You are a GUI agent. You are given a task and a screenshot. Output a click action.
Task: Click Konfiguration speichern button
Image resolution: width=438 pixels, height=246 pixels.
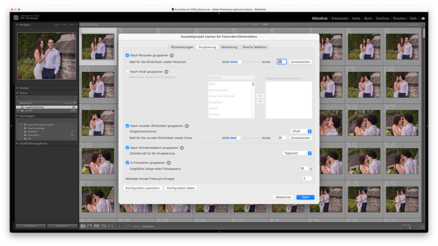[142, 188]
